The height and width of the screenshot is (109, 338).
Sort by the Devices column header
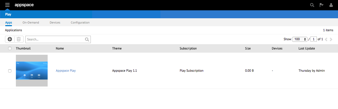[x=277, y=48]
